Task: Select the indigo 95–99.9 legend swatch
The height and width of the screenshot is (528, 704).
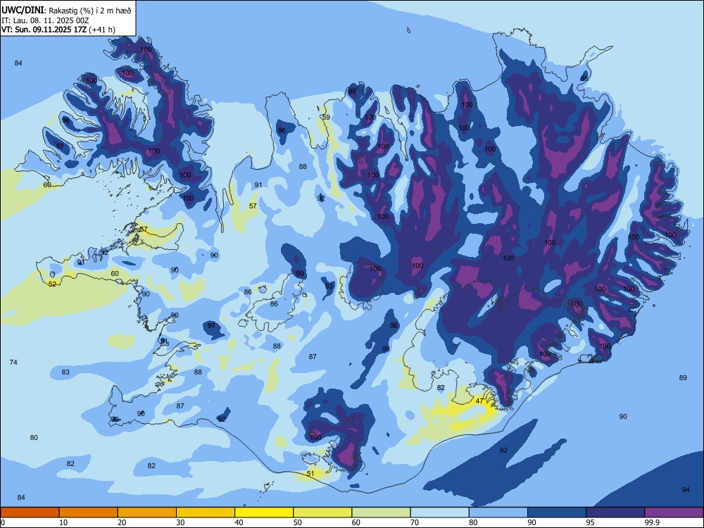Action: [x=615, y=513]
